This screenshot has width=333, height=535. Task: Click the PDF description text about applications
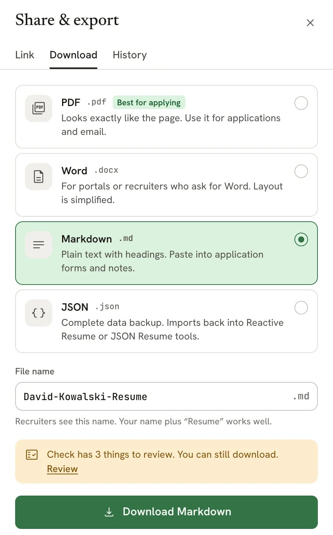pyautogui.click(x=171, y=125)
